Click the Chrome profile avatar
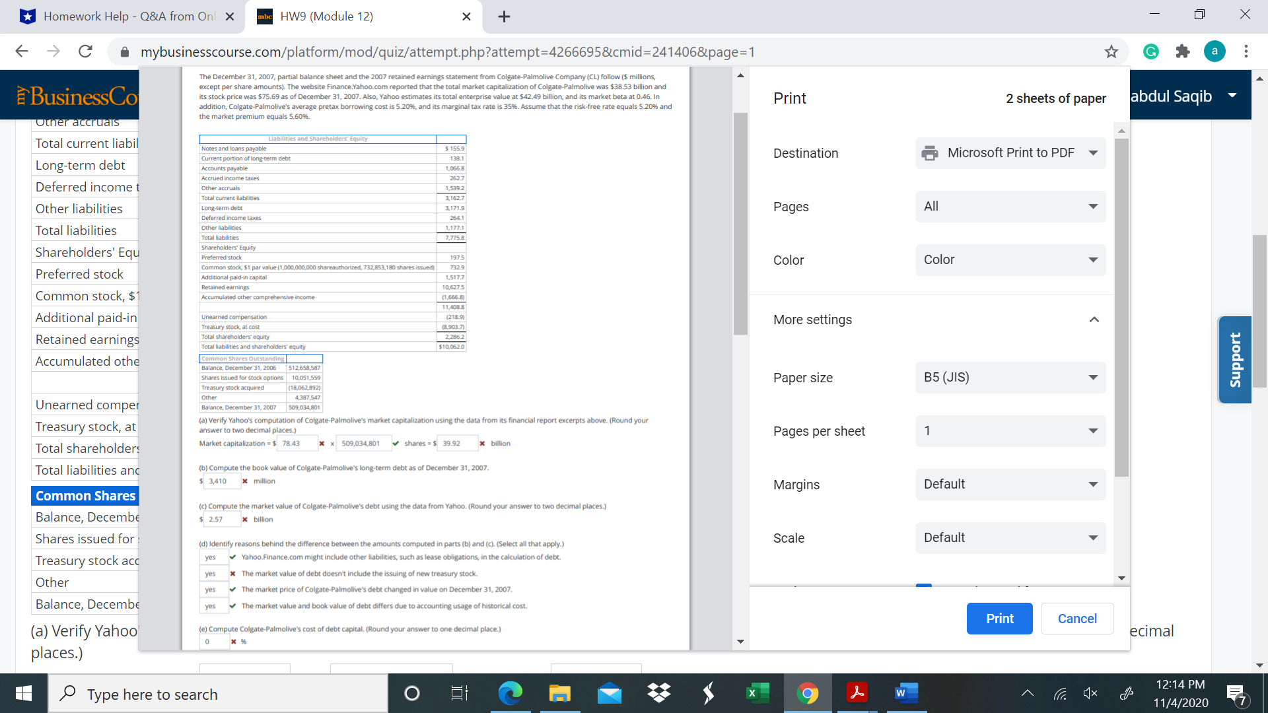1268x713 pixels. pyautogui.click(x=1215, y=51)
